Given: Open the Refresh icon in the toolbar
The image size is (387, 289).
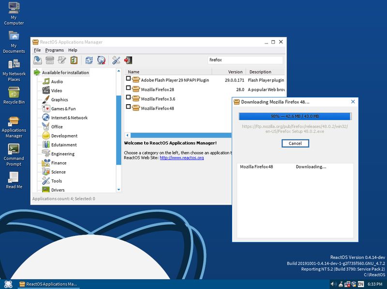Looking at the screenshot, I should click(89, 60).
